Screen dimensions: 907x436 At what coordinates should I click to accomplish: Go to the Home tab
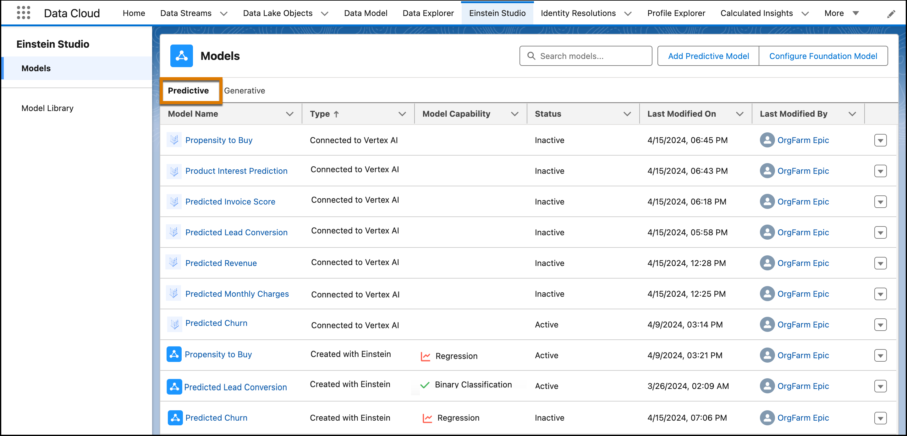tap(134, 13)
